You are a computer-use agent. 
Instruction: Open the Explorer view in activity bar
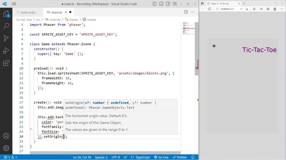pos(6,14)
